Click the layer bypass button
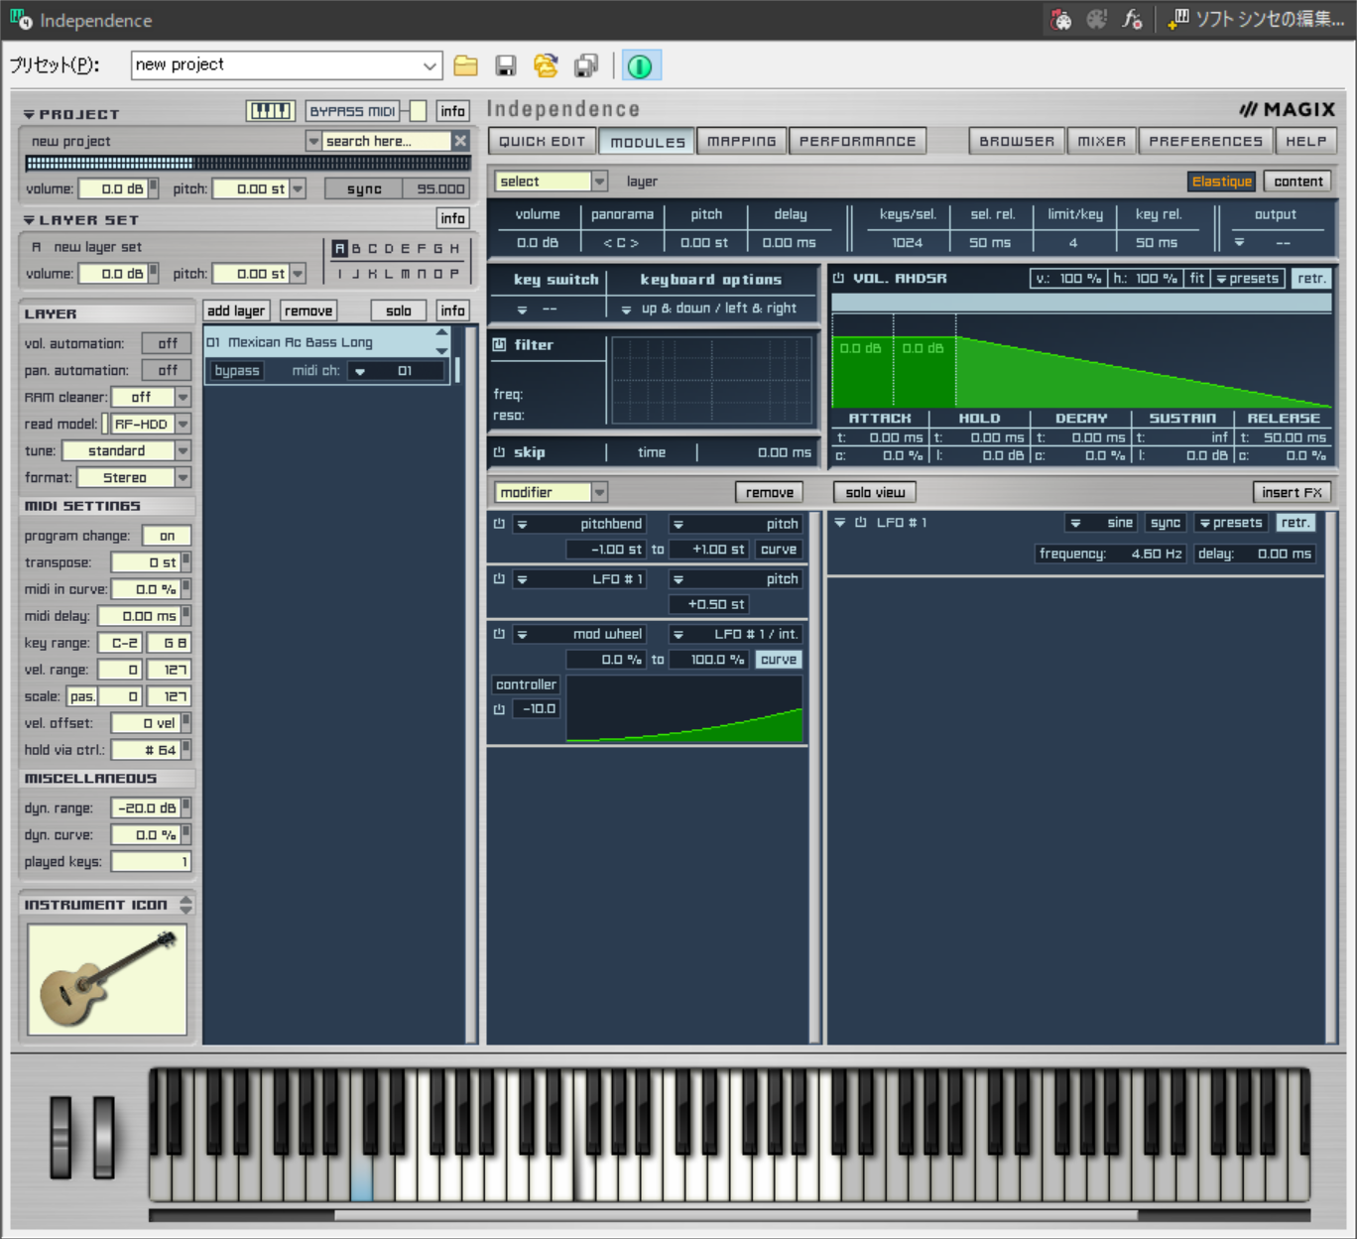Screen dimensions: 1357x1239 pos(237,371)
